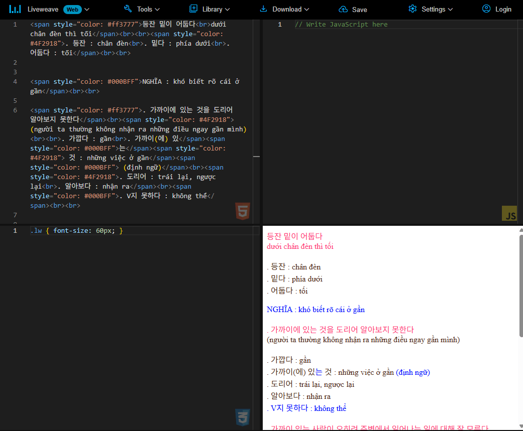Screen dimensions: 523x431
Task: Click the CSS rule .lw font-size line
Action: [x=76, y=231]
